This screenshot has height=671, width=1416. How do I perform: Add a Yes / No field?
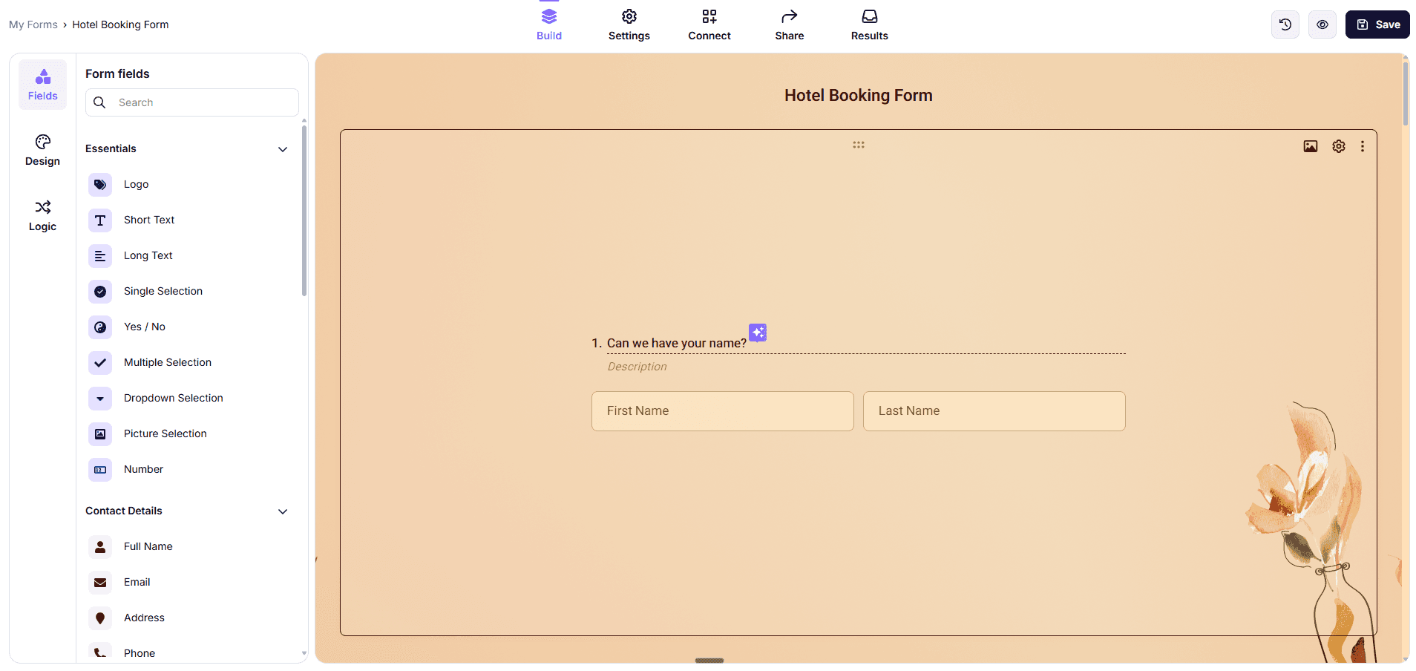pos(145,327)
